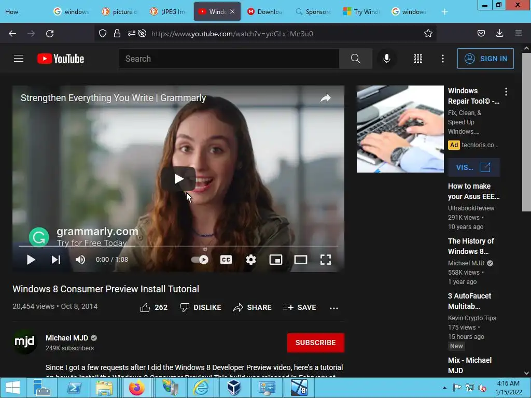This screenshot has height=398, width=531.
Task: Open YouTube settings three-dot menu
Action: tap(443, 59)
